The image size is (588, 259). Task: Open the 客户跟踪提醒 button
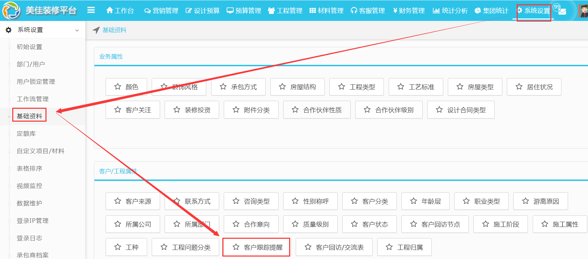point(256,247)
